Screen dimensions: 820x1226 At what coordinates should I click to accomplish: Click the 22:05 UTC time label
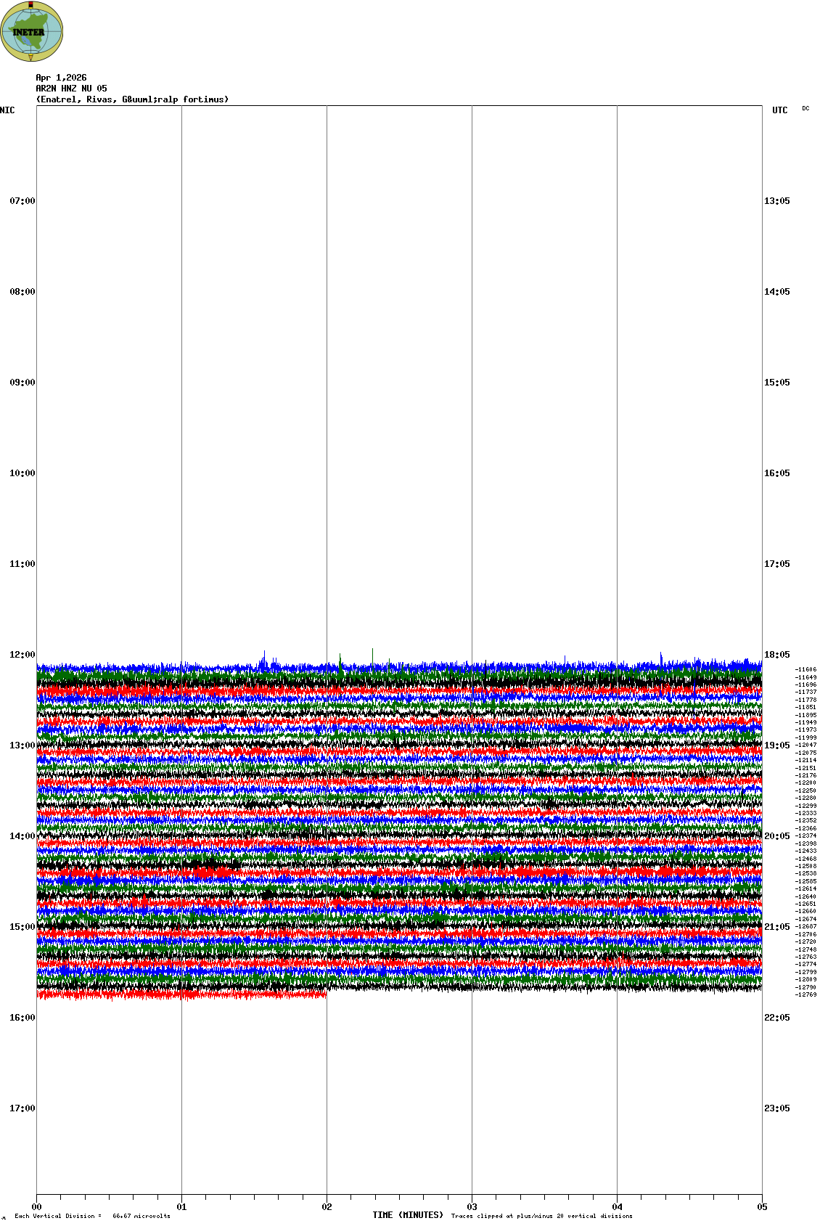(776, 1018)
